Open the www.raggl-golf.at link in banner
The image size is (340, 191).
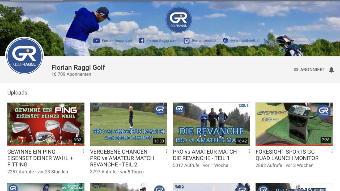pos(245,41)
